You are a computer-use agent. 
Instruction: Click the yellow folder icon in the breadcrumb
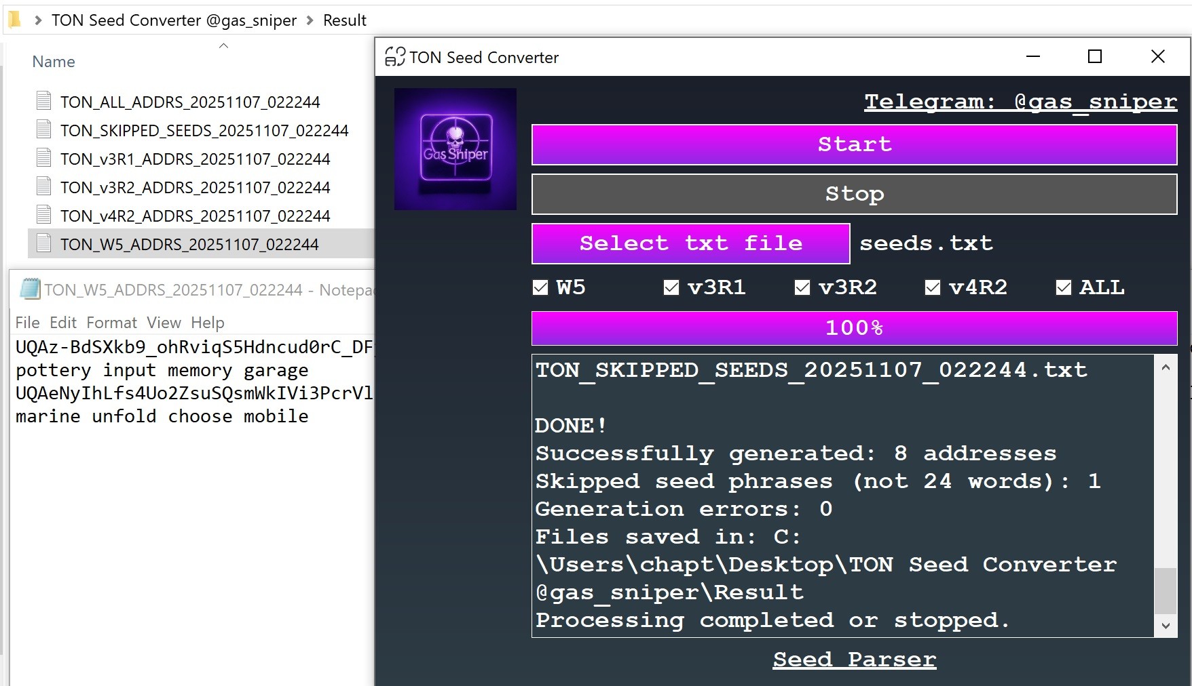[15, 20]
